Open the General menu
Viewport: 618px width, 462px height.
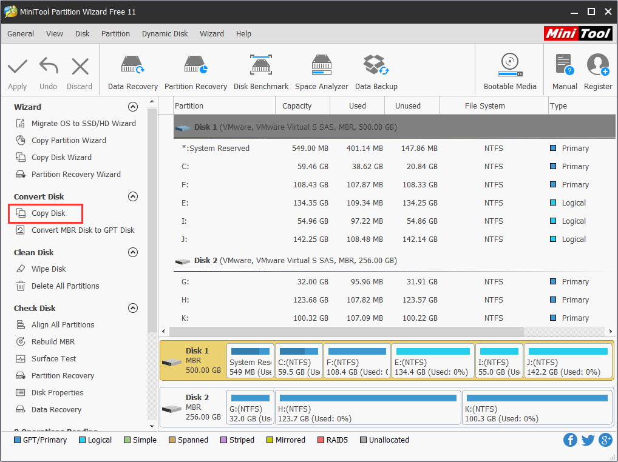click(21, 34)
